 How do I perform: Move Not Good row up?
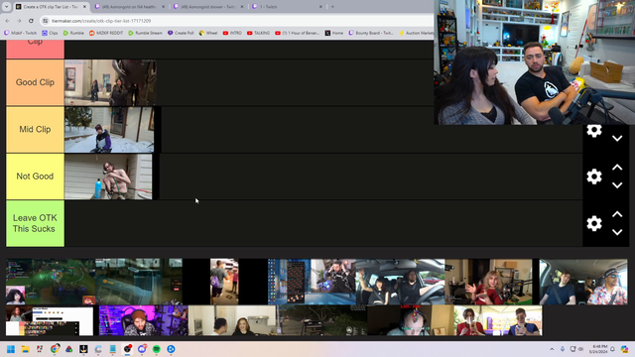[x=617, y=168]
